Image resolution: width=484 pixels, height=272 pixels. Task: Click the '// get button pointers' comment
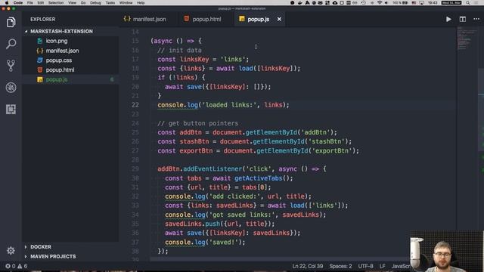coord(198,123)
